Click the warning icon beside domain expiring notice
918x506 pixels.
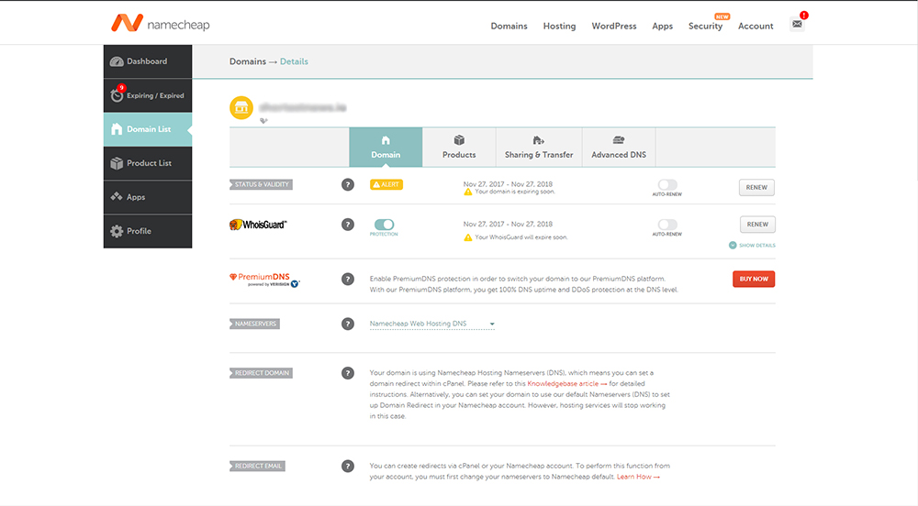pyautogui.click(x=468, y=192)
